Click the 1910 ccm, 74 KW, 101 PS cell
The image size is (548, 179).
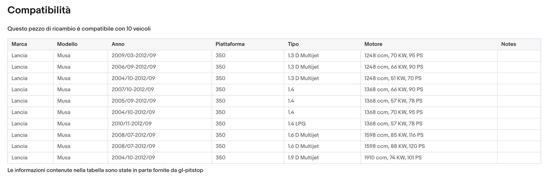[393, 158]
